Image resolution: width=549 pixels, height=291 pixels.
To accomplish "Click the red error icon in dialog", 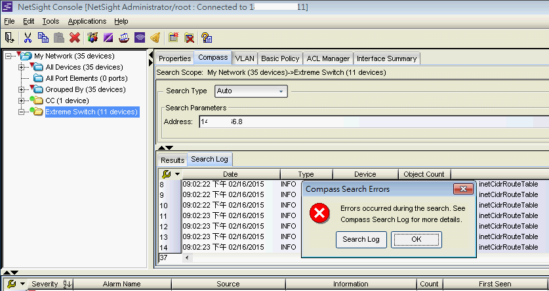I will point(319,213).
